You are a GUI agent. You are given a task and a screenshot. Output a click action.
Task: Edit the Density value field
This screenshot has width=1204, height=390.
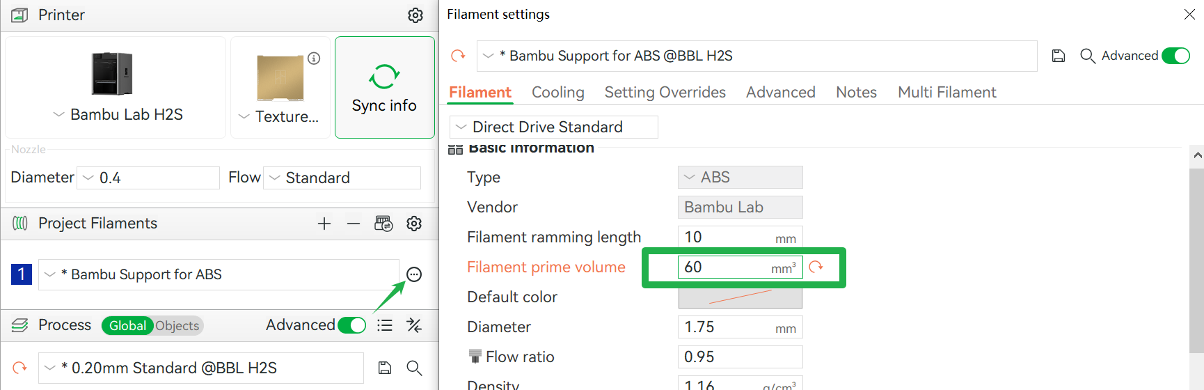click(740, 384)
